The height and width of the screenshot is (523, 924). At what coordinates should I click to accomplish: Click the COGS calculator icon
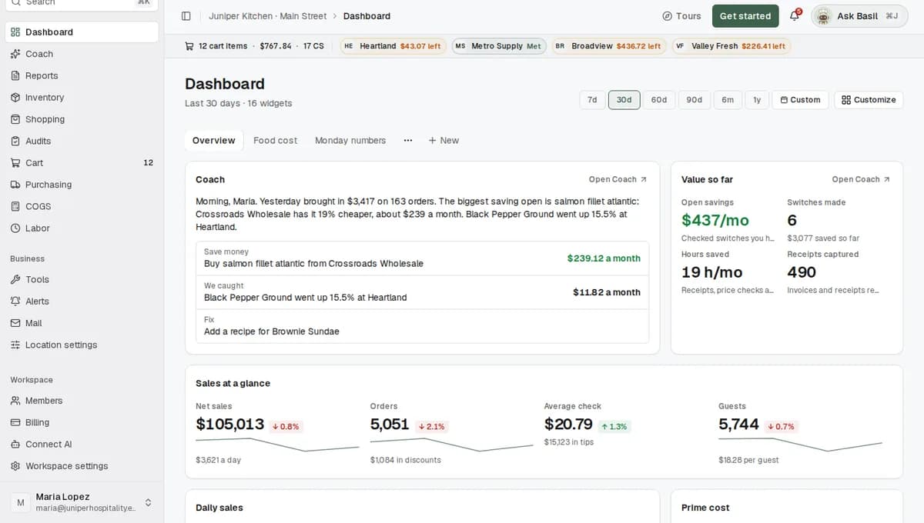(x=15, y=206)
